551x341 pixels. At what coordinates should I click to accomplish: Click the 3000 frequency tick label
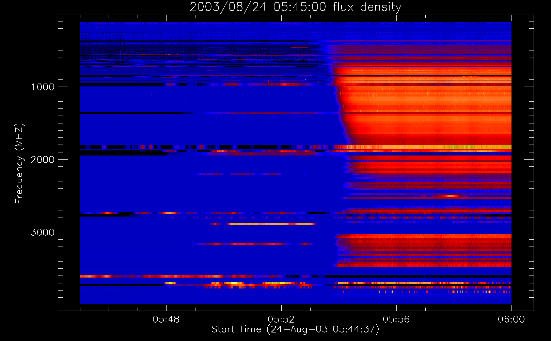click(43, 232)
